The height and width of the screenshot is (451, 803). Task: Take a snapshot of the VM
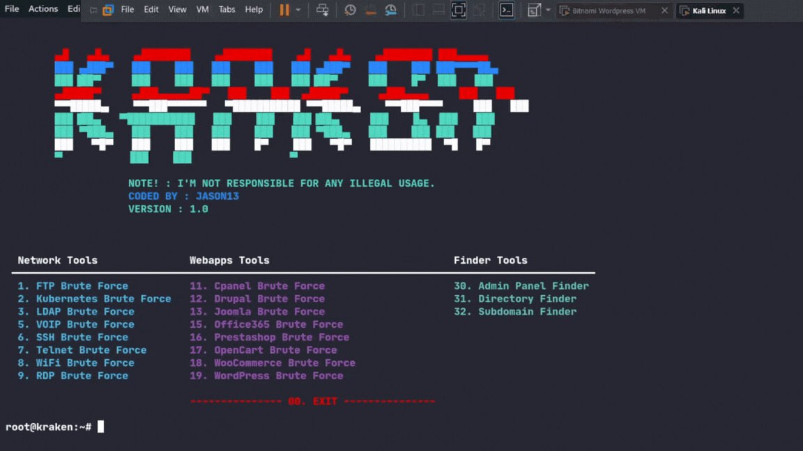click(350, 10)
